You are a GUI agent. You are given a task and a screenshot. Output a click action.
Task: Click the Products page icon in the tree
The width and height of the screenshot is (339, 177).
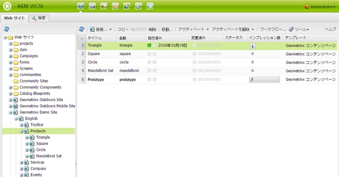click(26, 131)
